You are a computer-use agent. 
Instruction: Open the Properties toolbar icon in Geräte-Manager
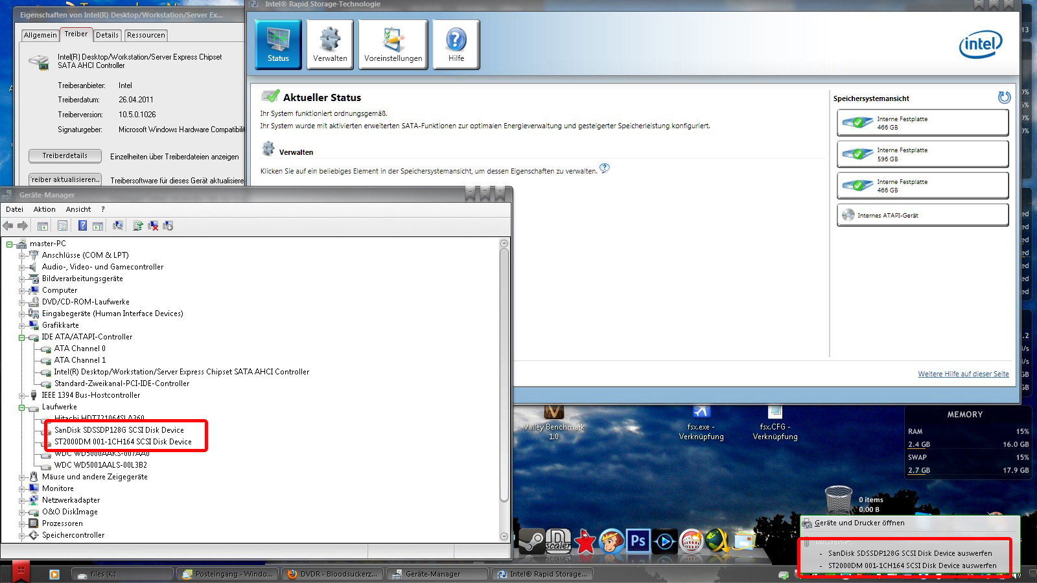point(62,225)
